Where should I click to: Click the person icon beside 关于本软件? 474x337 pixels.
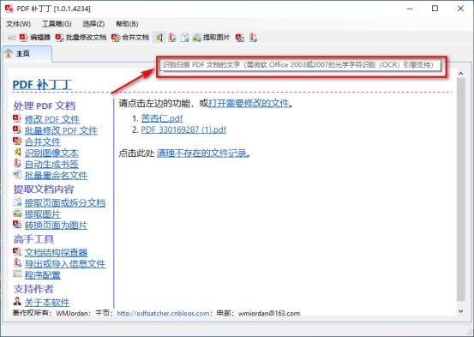pyautogui.click(x=17, y=301)
